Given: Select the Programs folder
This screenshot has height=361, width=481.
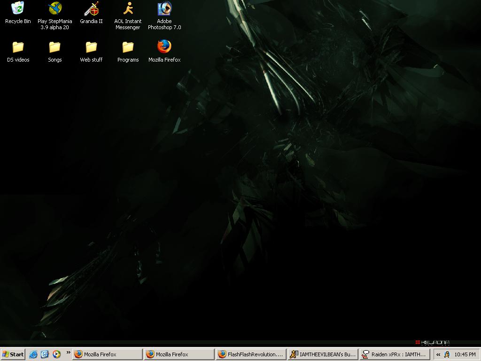Looking at the screenshot, I should (x=128, y=52).
